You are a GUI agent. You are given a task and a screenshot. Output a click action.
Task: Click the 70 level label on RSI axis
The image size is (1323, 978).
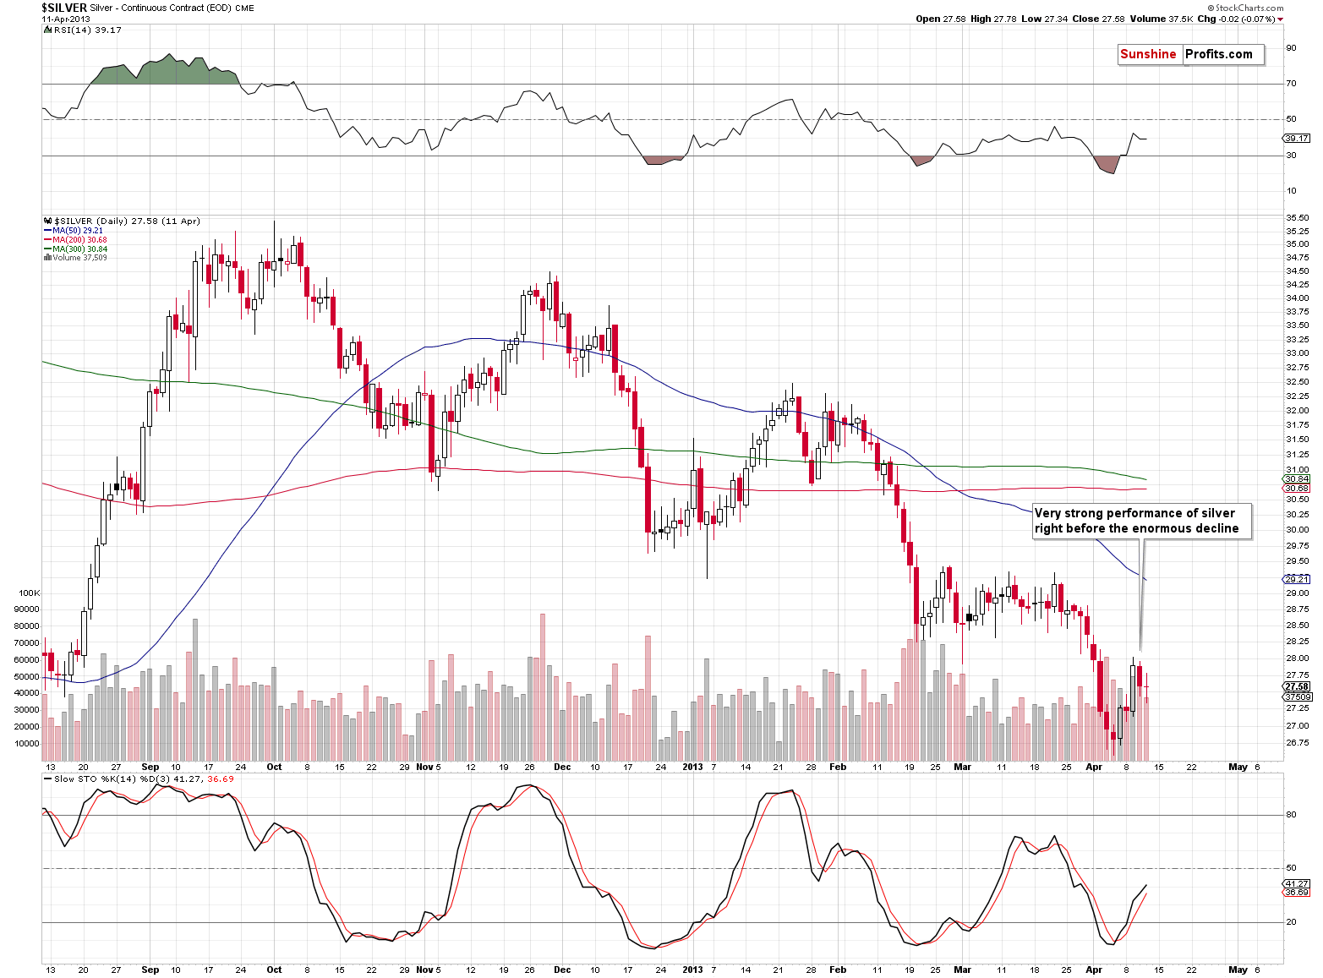pos(1292,84)
